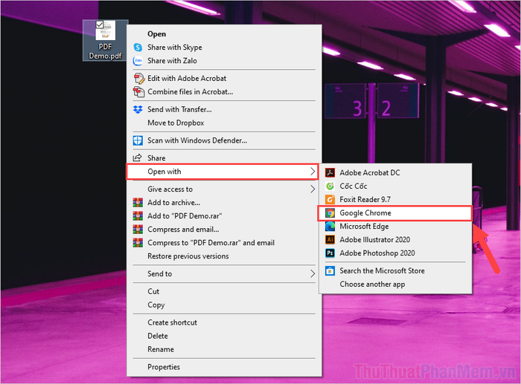Click the WinRAR icon beside Add to "PDF Demo.rar"

coord(138,216)
